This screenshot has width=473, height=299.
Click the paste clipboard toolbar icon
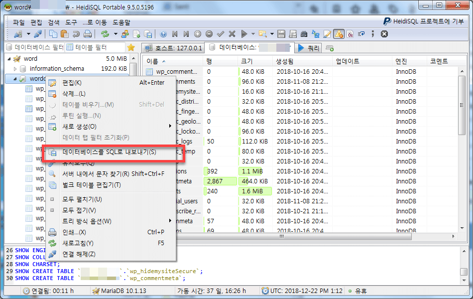click(x=64, y=34)
